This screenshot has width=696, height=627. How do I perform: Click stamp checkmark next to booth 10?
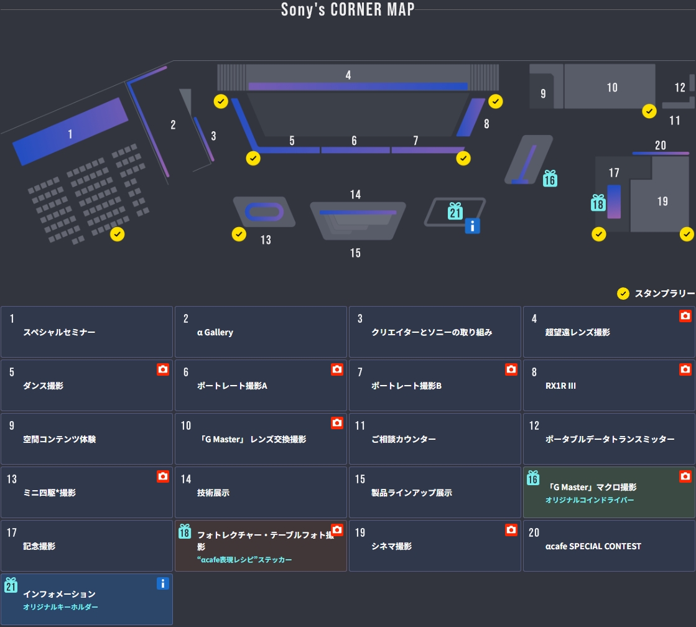tap(649, 111)
